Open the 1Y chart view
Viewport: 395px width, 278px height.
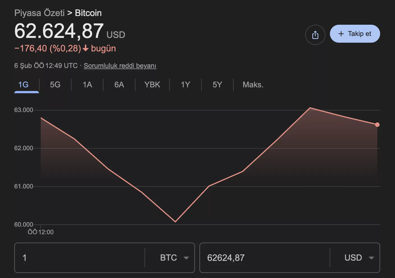185,85
